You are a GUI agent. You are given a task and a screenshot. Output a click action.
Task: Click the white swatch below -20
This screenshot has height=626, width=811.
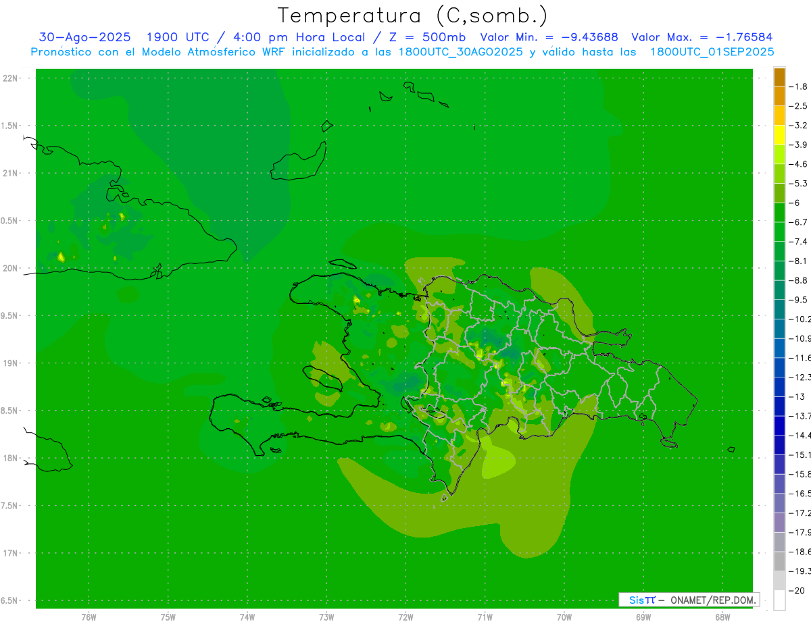779,600
